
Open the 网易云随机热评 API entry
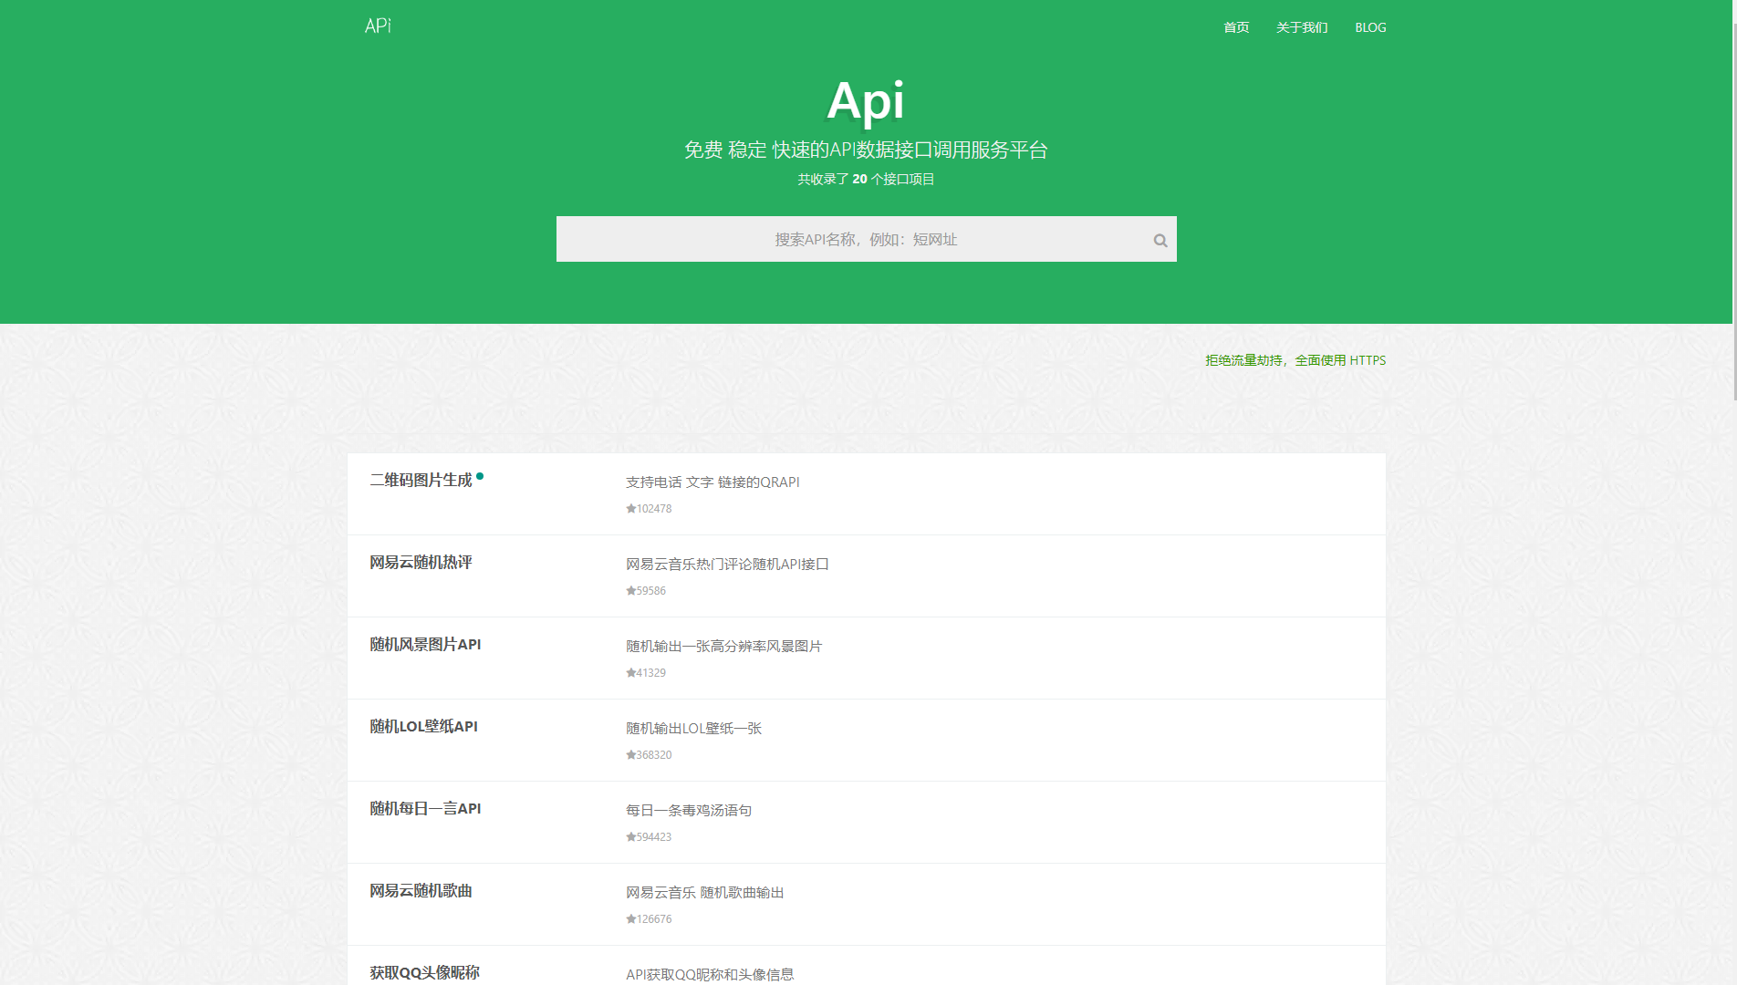coord(421,563)
